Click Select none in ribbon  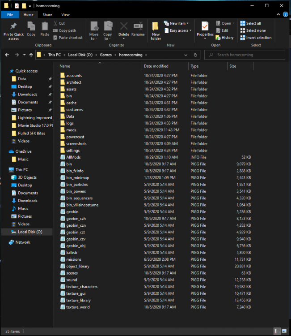click(253, 30)
